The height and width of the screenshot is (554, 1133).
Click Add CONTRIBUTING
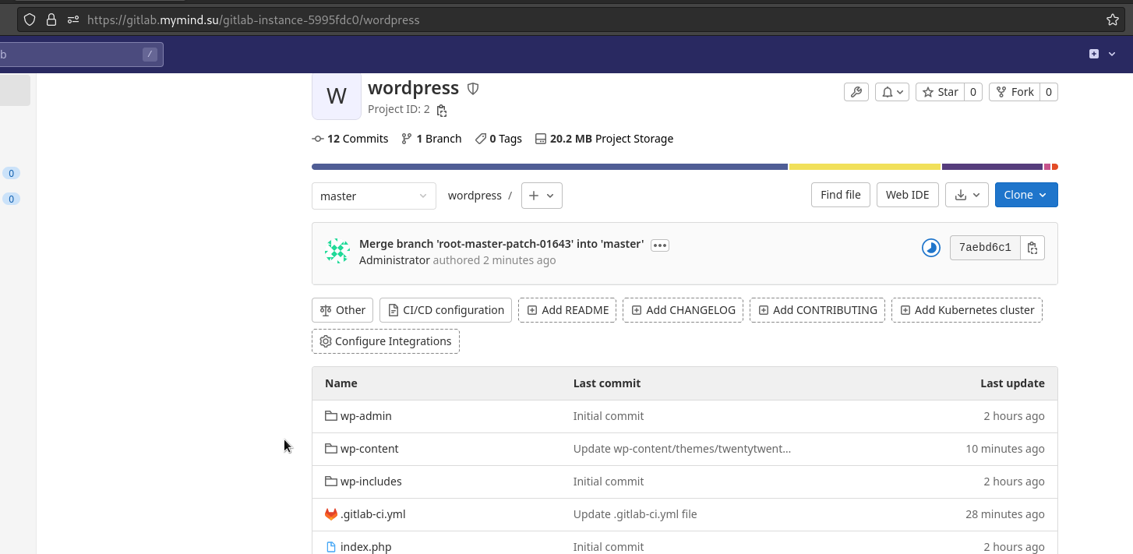pyautogui.click(x=817, y=310)
